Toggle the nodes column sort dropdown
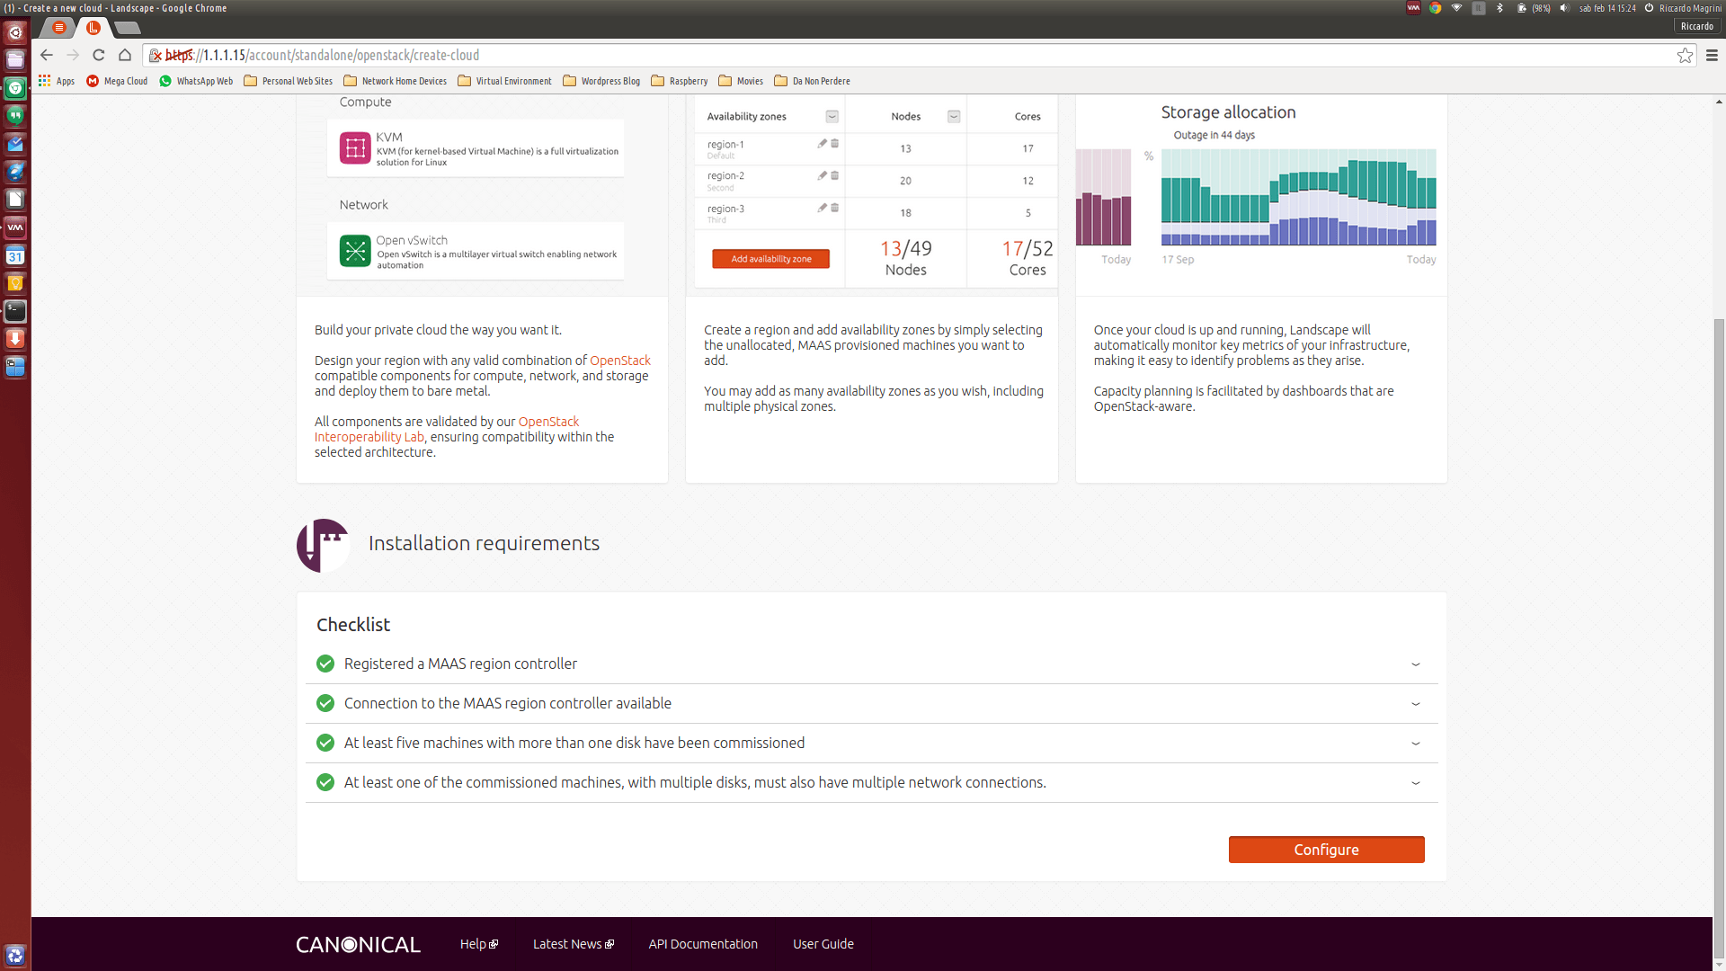This screenshot has height=971, width=1726. tap(953, 115)
